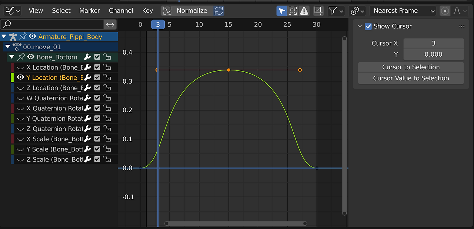
Task: Toggle the eye icon on Bone_Bottom
Action: click(x=31, y=57)
